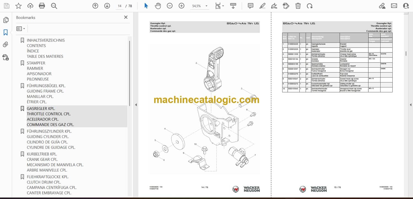Open the zoom level dropdown showing 54,5%
Image resolution: width=413 pixels, height=199 pixels.
coord(200,6)
